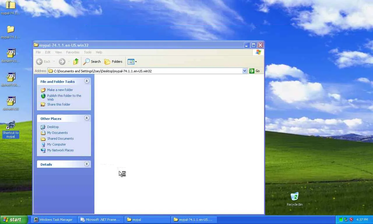The height and width of the screenshot is (224, 373).
Task: Click the red security alert shield tray icon
Action: (x=351, y=220)
